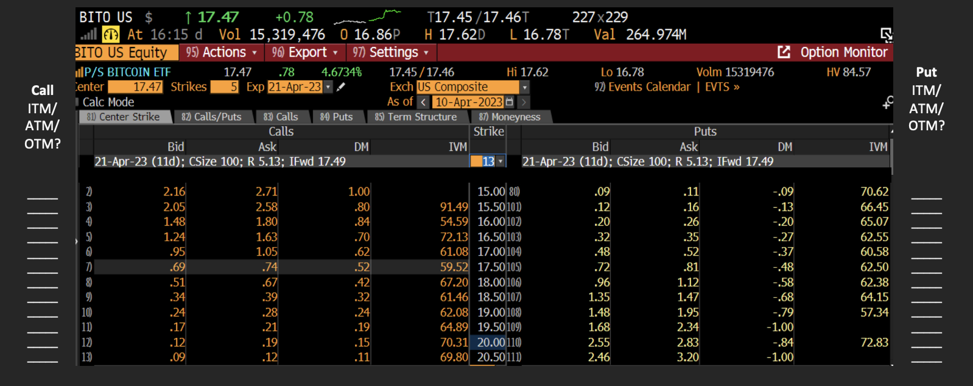Click row number 13) on calls side
Screen dimensions: 973x386
pos(87,357)
